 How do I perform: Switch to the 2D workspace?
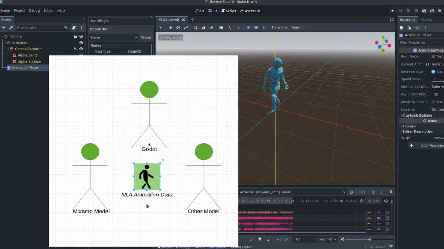[x=199, y=11]
